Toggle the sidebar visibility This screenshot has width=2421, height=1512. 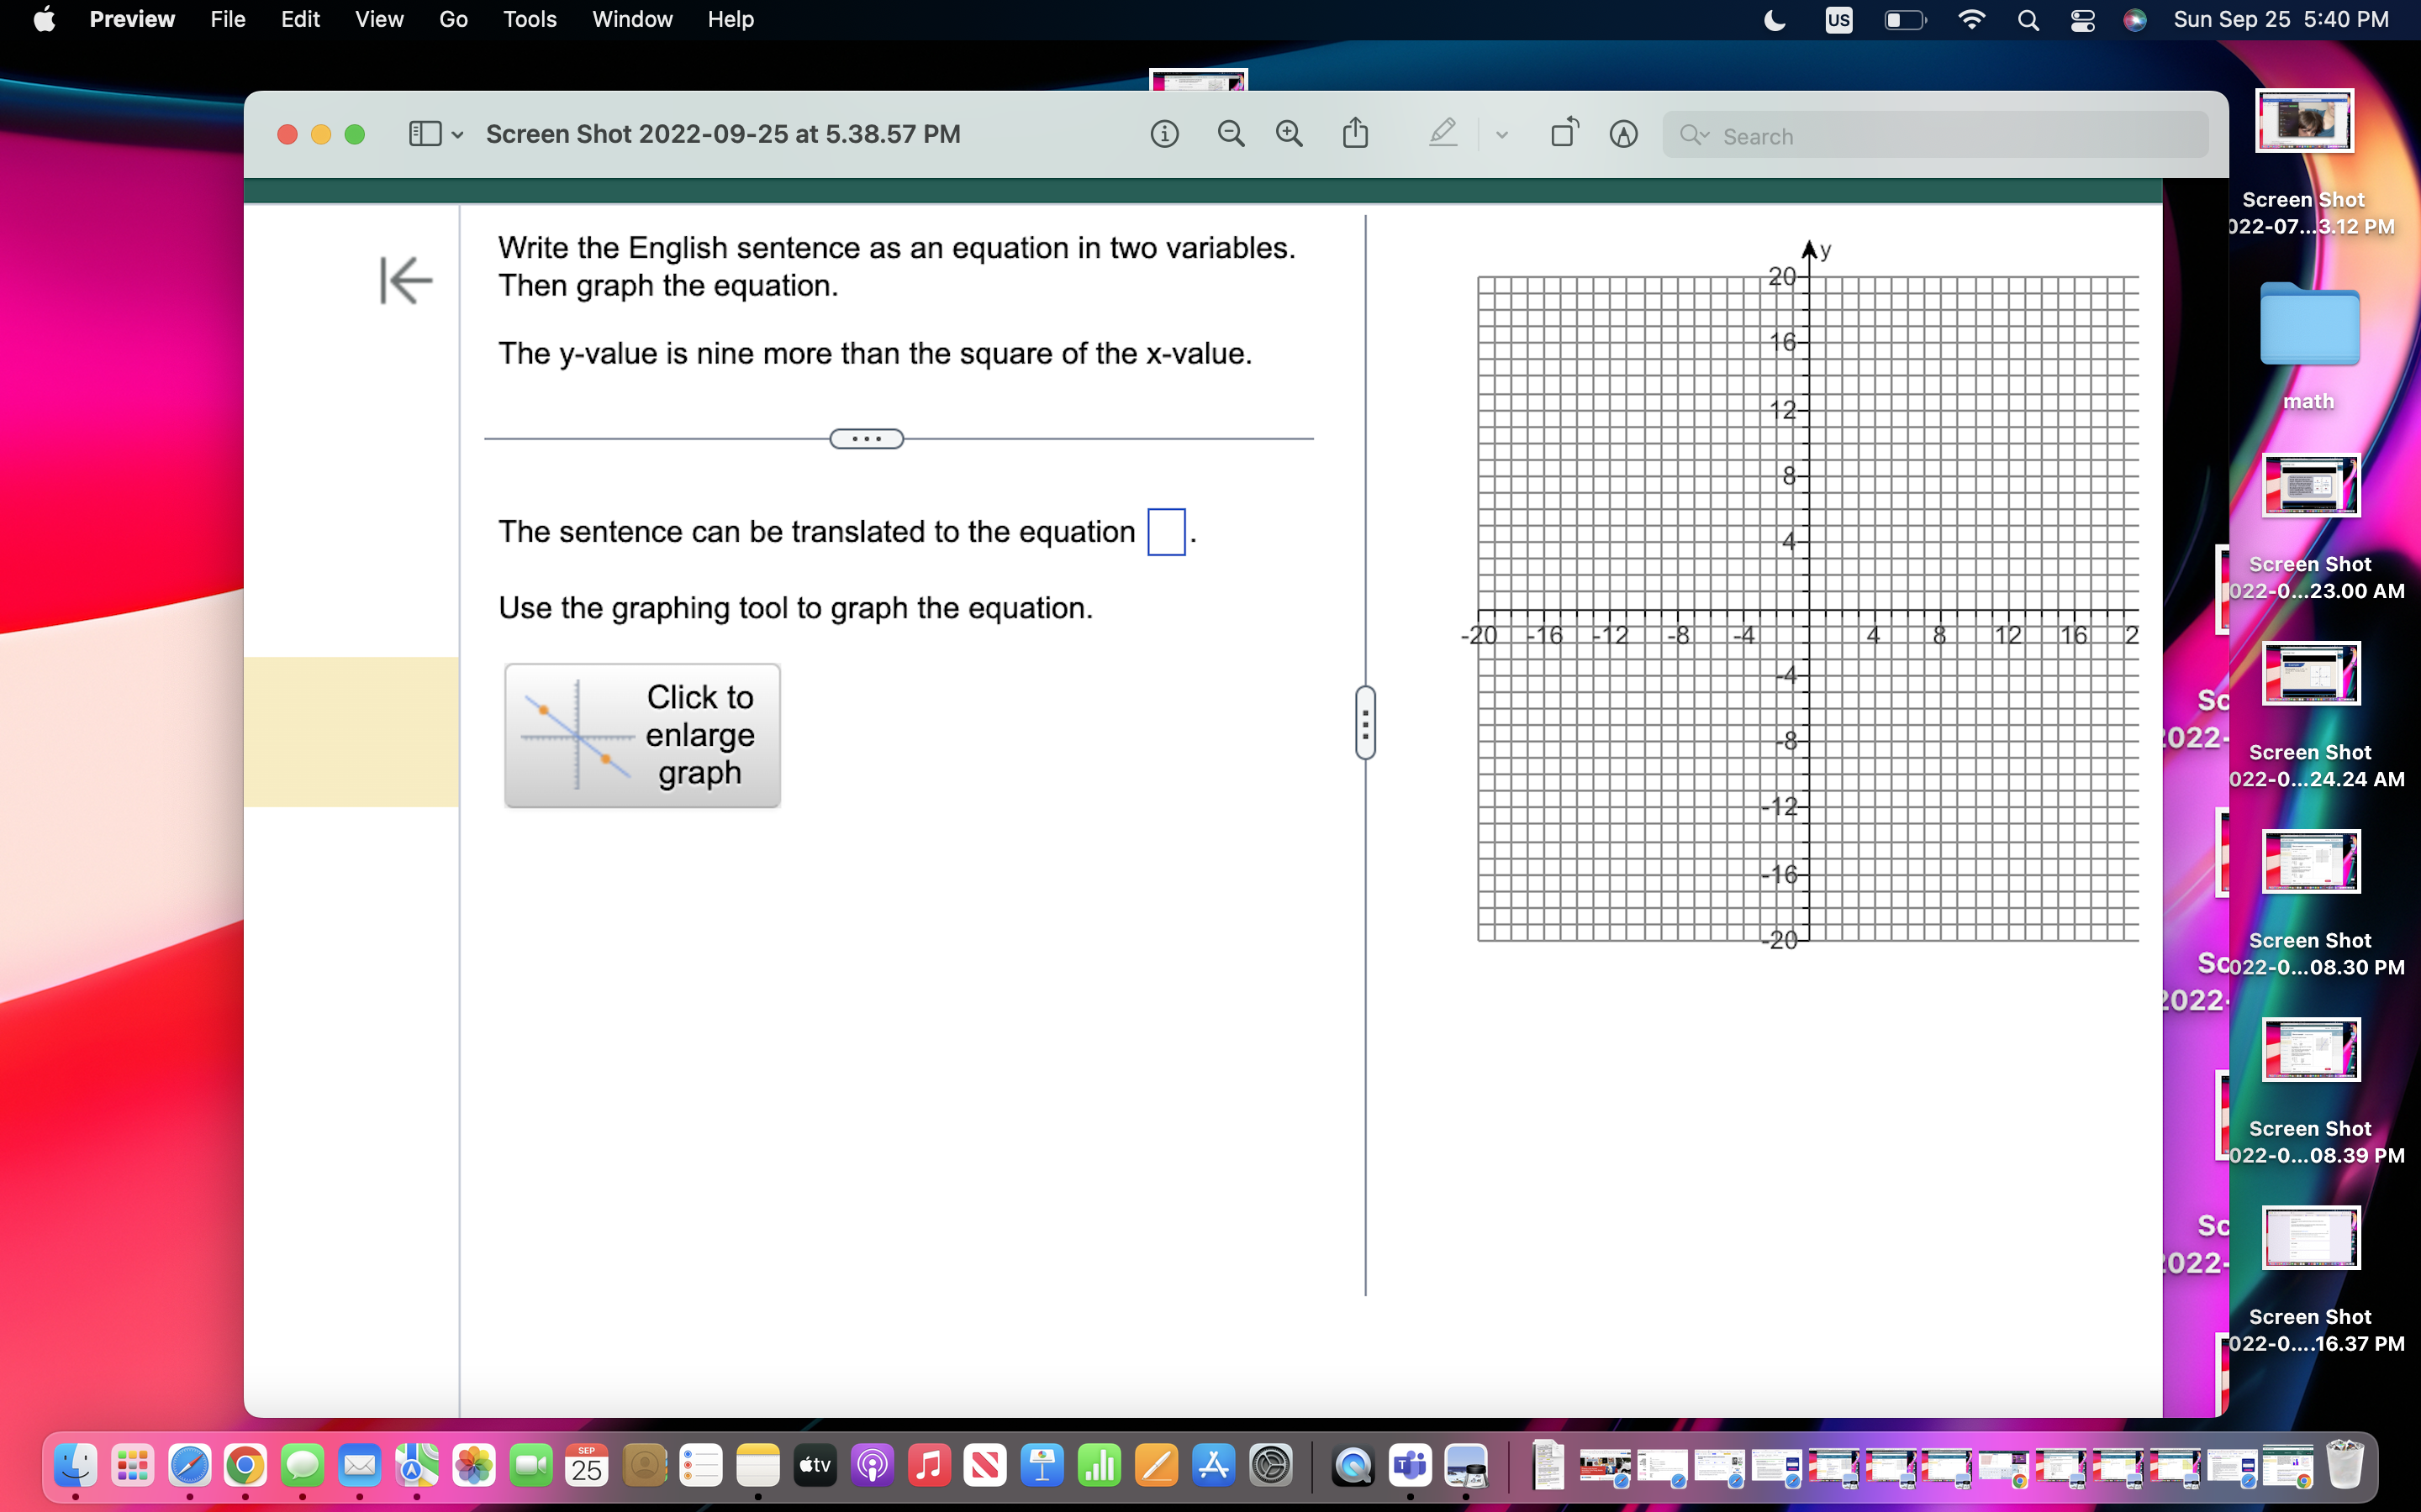click(427, 133)
